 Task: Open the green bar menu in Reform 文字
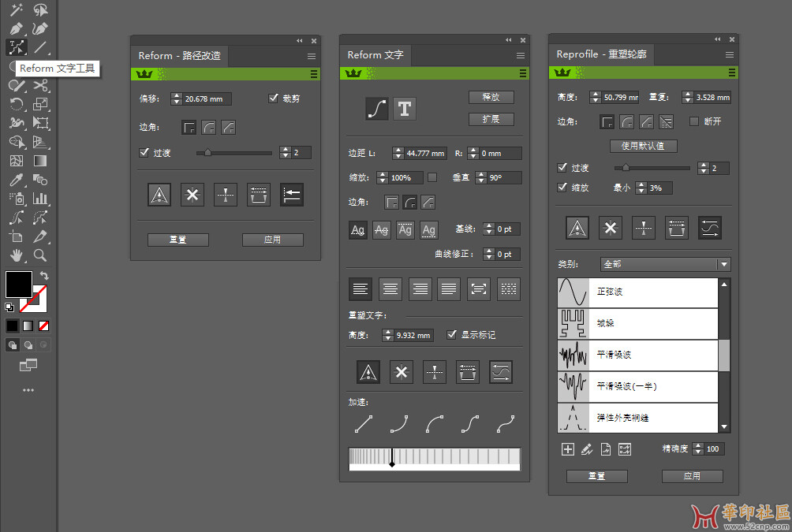(x=523, y=74)
